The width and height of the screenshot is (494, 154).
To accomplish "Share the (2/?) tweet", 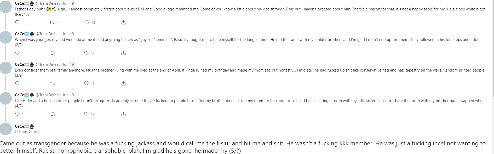I will point(123,53).
